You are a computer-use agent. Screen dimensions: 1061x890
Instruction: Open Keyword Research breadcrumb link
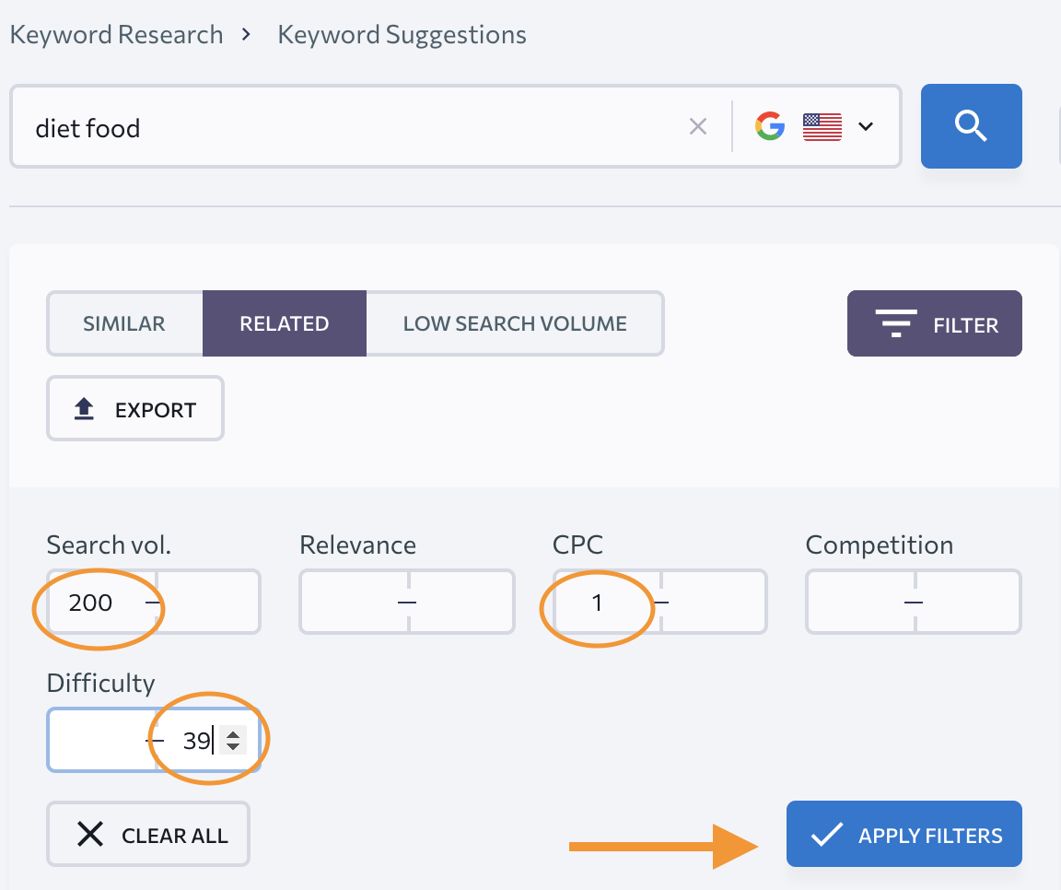116,35
